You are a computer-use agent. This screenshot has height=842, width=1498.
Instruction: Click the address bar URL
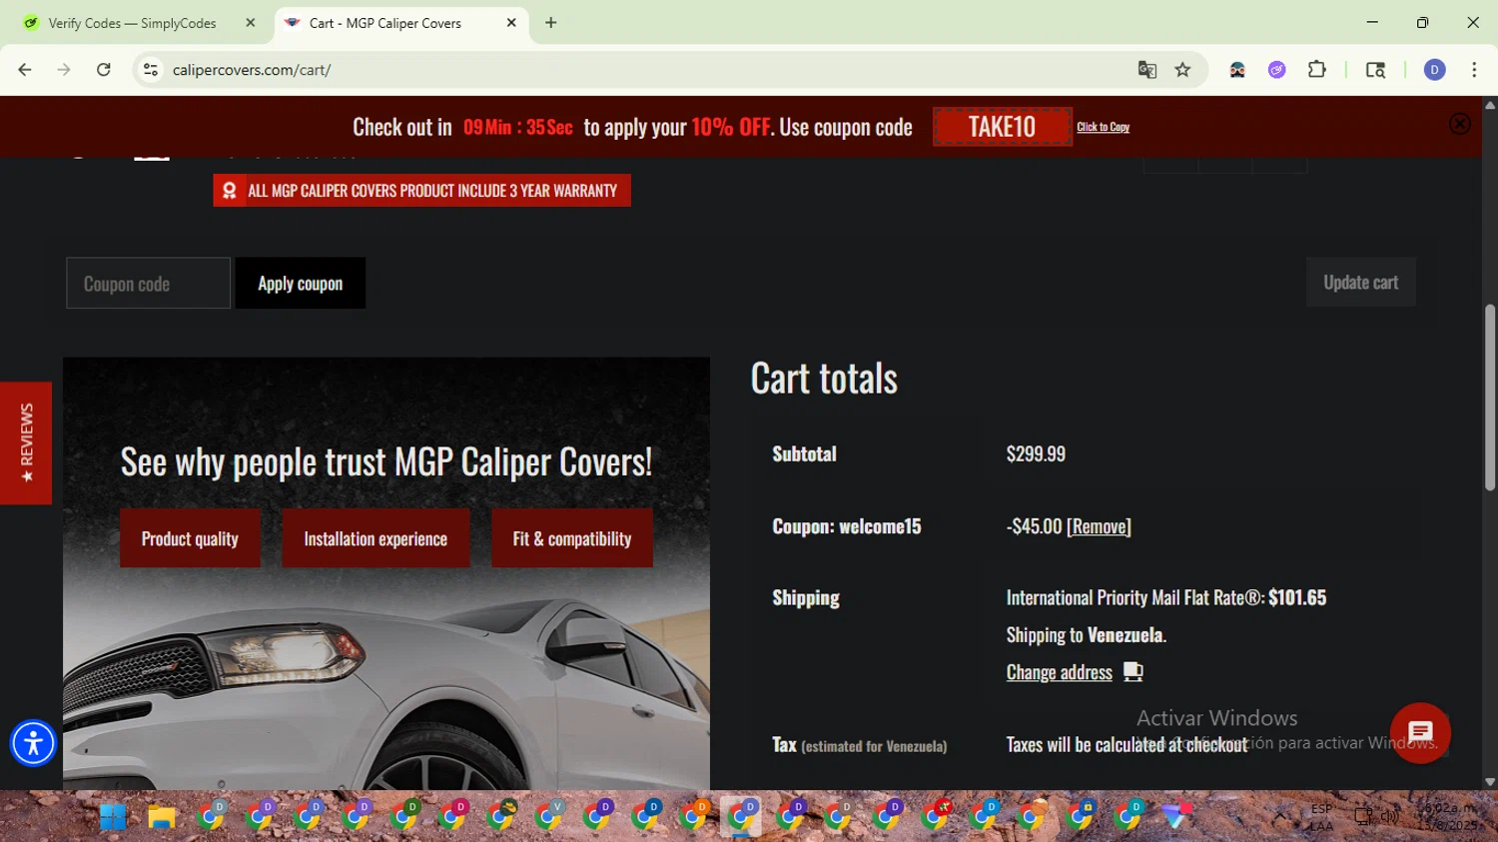(x=252, y=70)
